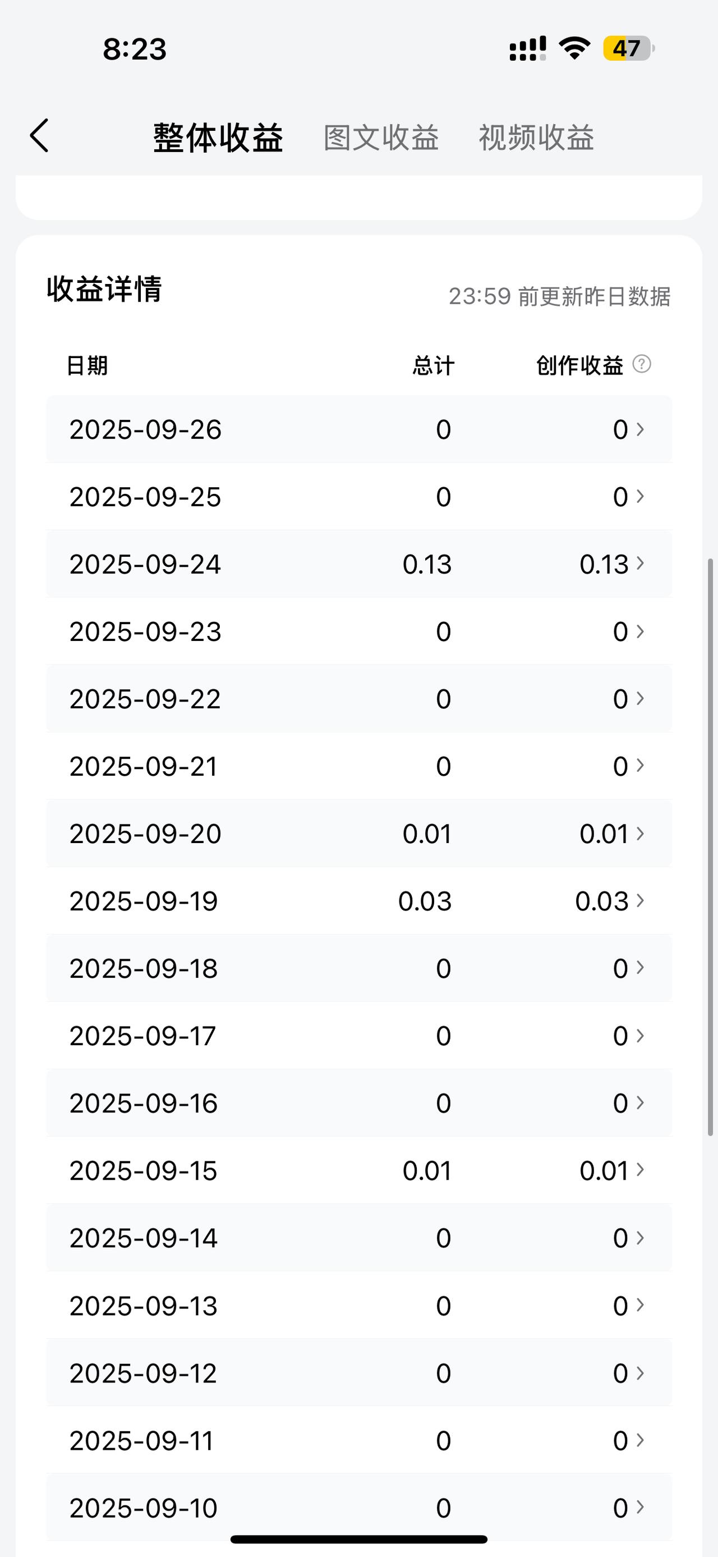Viewport: 718px width, 1557px height.
Task: Tap the clock showing 8:23
Action: [x=135, y=49]
